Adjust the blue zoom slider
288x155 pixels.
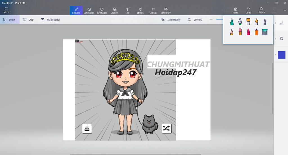[220, 19]
